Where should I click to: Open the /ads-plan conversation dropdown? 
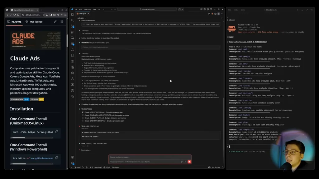82,18
